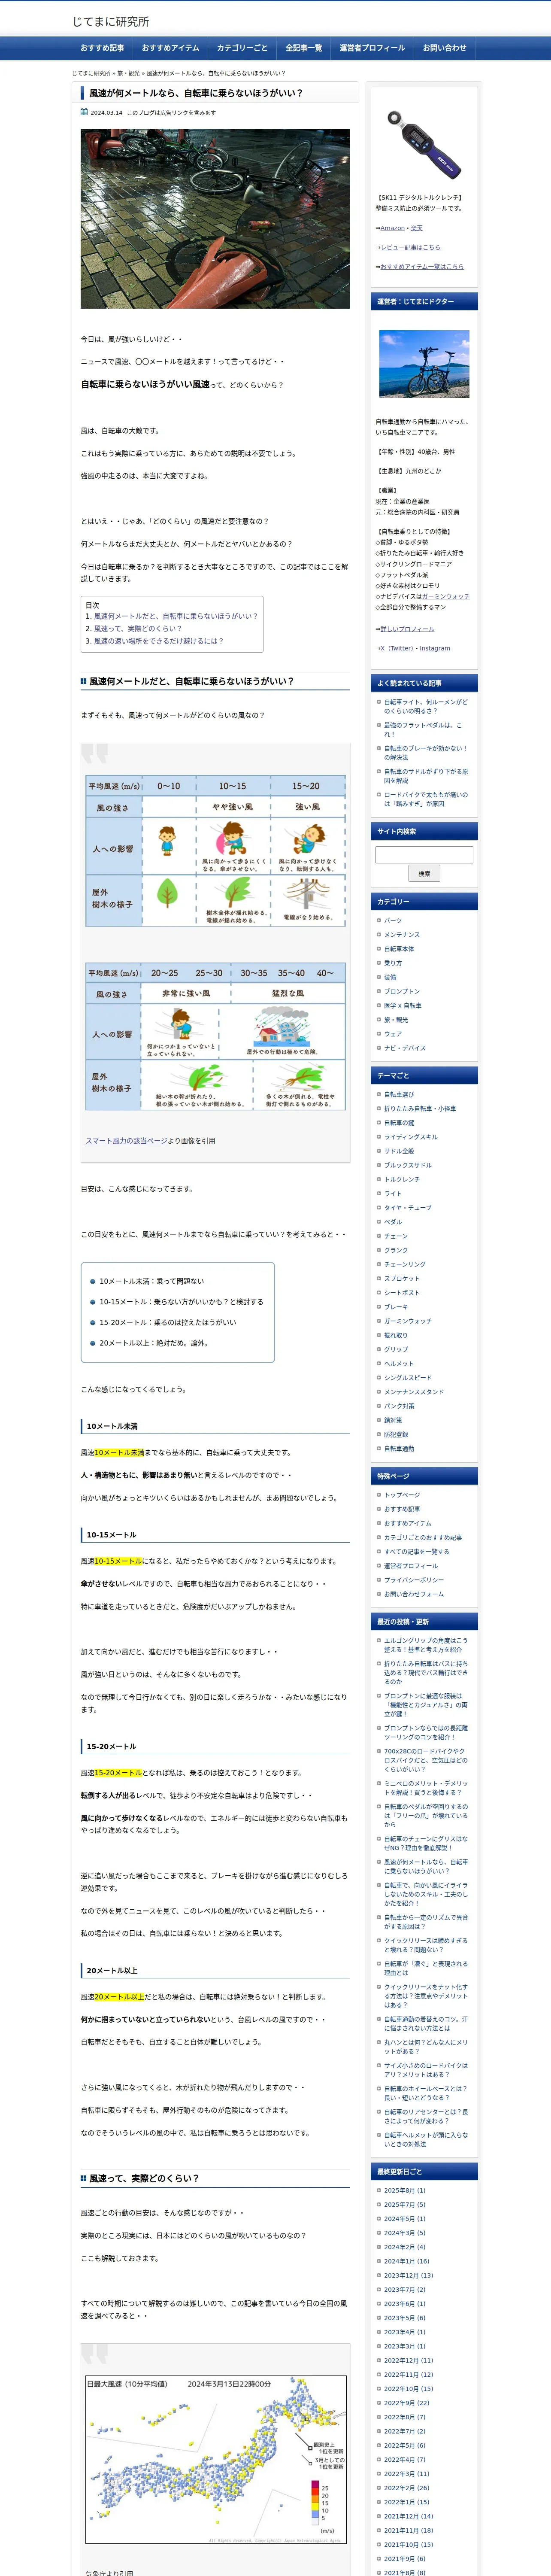Open the おすすめアイテム navigation tab
This screenshot has height=2576, width=551.
point(170,48)
